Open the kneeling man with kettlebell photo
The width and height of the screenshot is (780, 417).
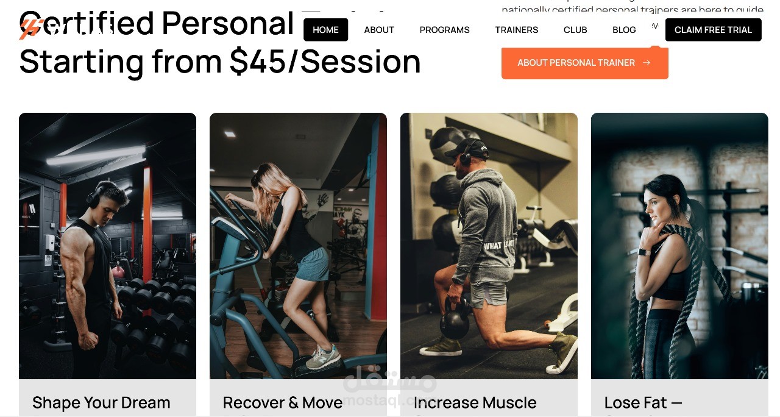click(x=489, y=246)
